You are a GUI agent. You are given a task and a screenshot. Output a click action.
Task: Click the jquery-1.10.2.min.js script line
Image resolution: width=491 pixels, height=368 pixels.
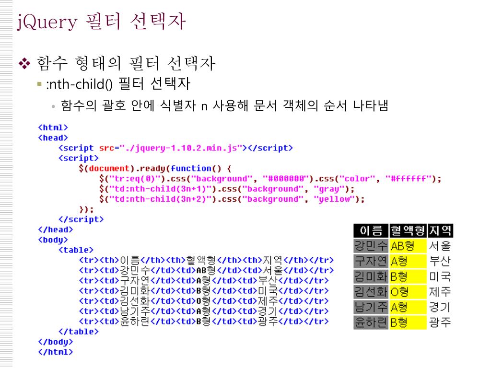175,148
